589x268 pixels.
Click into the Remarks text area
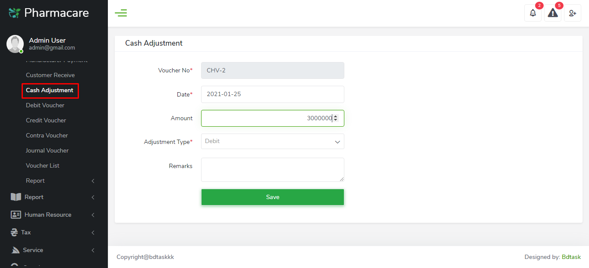click(273, 169)
